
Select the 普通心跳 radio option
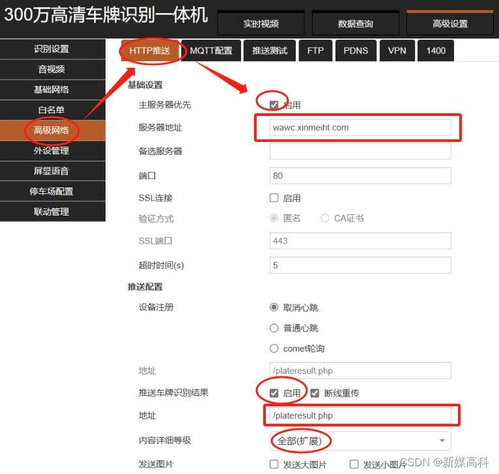pos(274,328)
